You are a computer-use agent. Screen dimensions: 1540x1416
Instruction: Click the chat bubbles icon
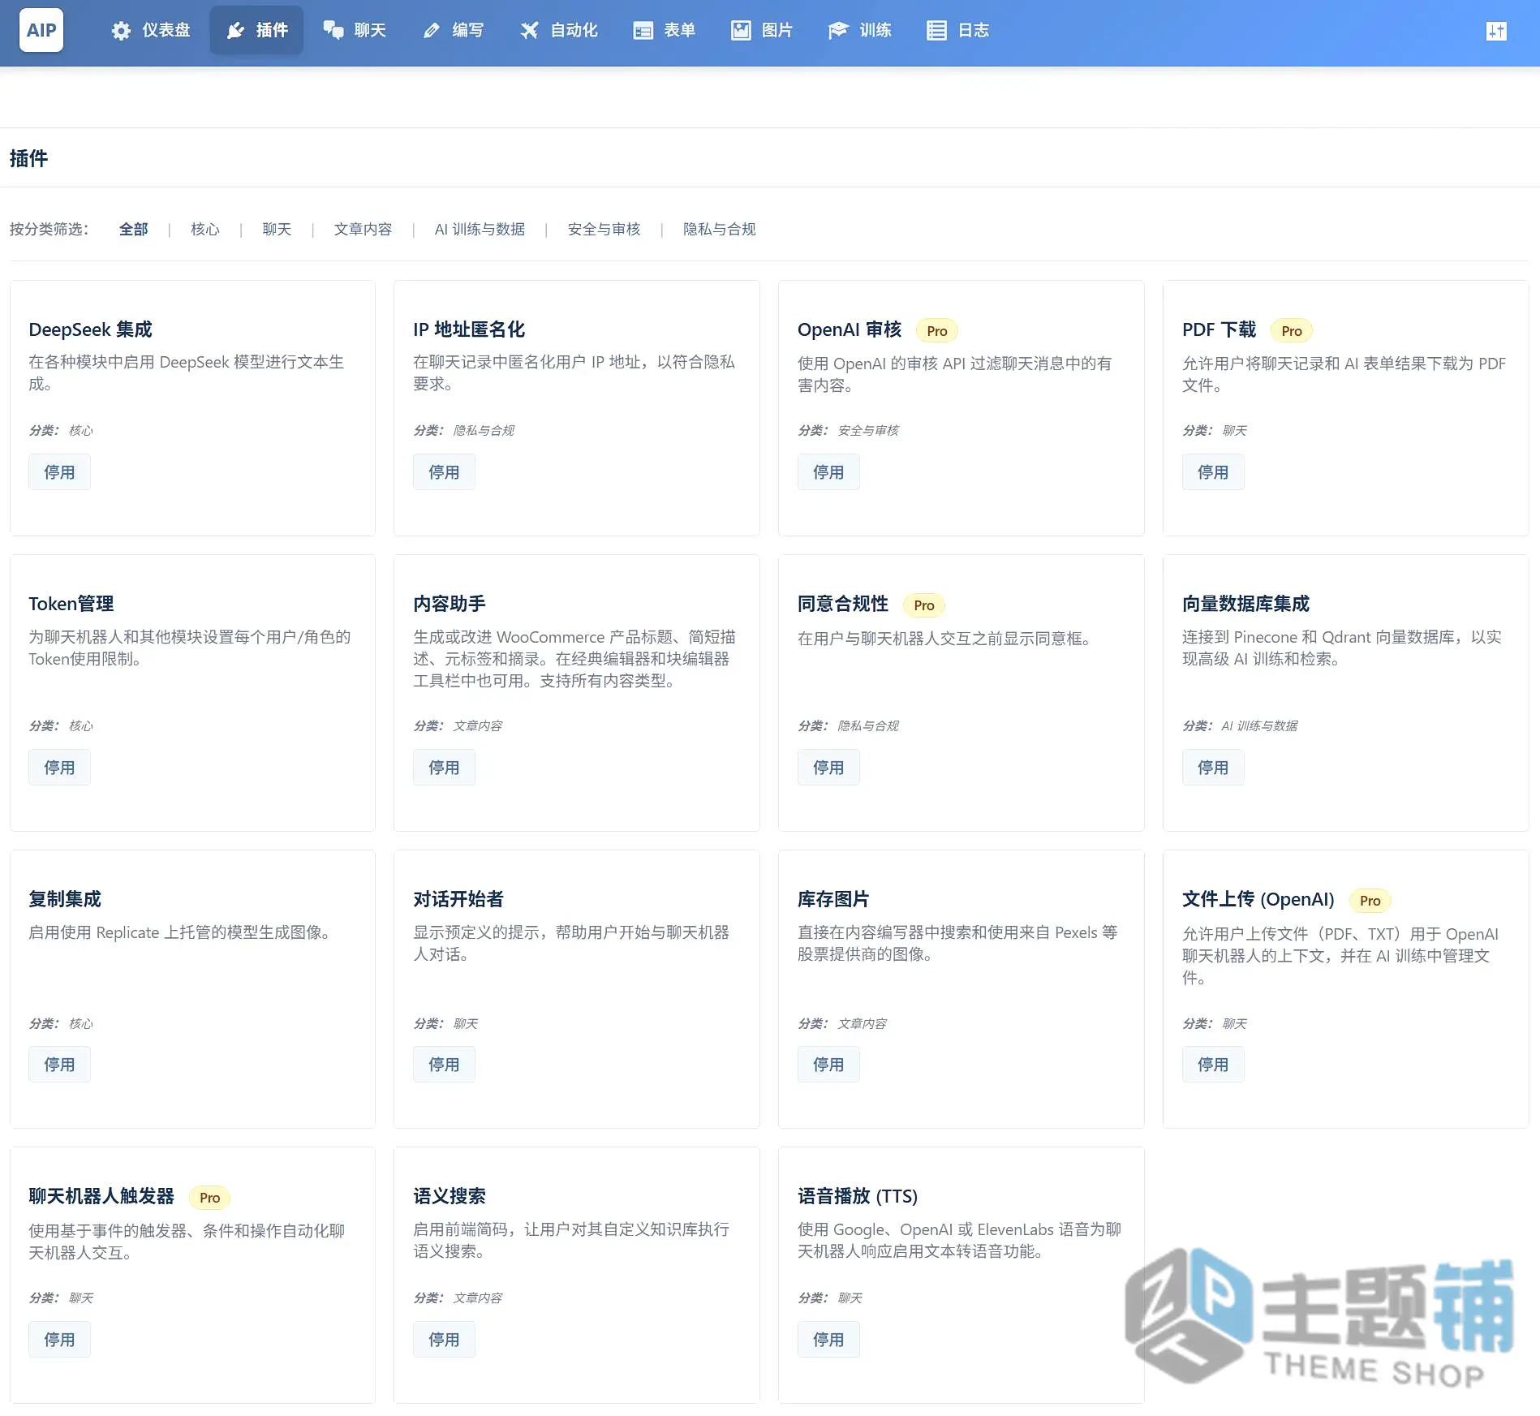point(333,31)
